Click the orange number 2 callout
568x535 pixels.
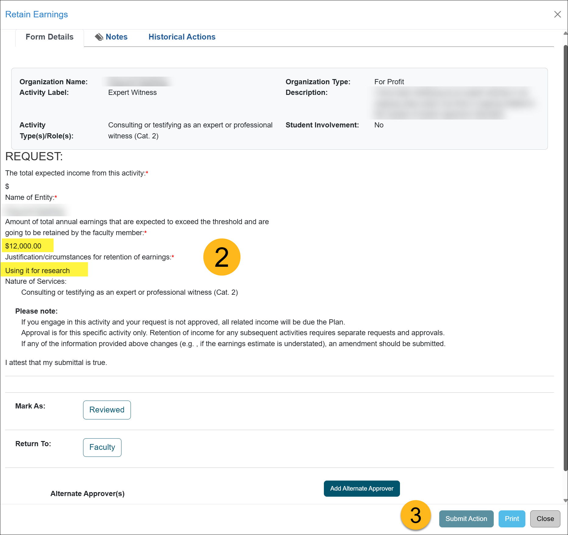(222, 257)
